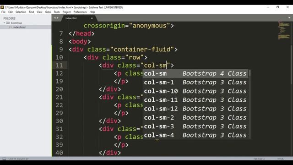The height and width of the screenshot is (165, 293).
Task: Open the Tools menu
Action: click(x=57, y=12)
